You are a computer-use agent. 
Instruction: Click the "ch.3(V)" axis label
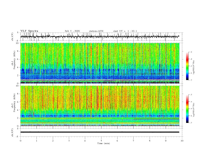click(x=12, y=132)
